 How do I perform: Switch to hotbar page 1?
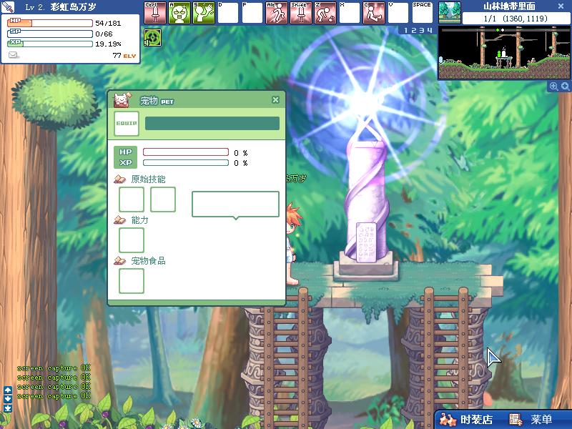click(405, 31)
